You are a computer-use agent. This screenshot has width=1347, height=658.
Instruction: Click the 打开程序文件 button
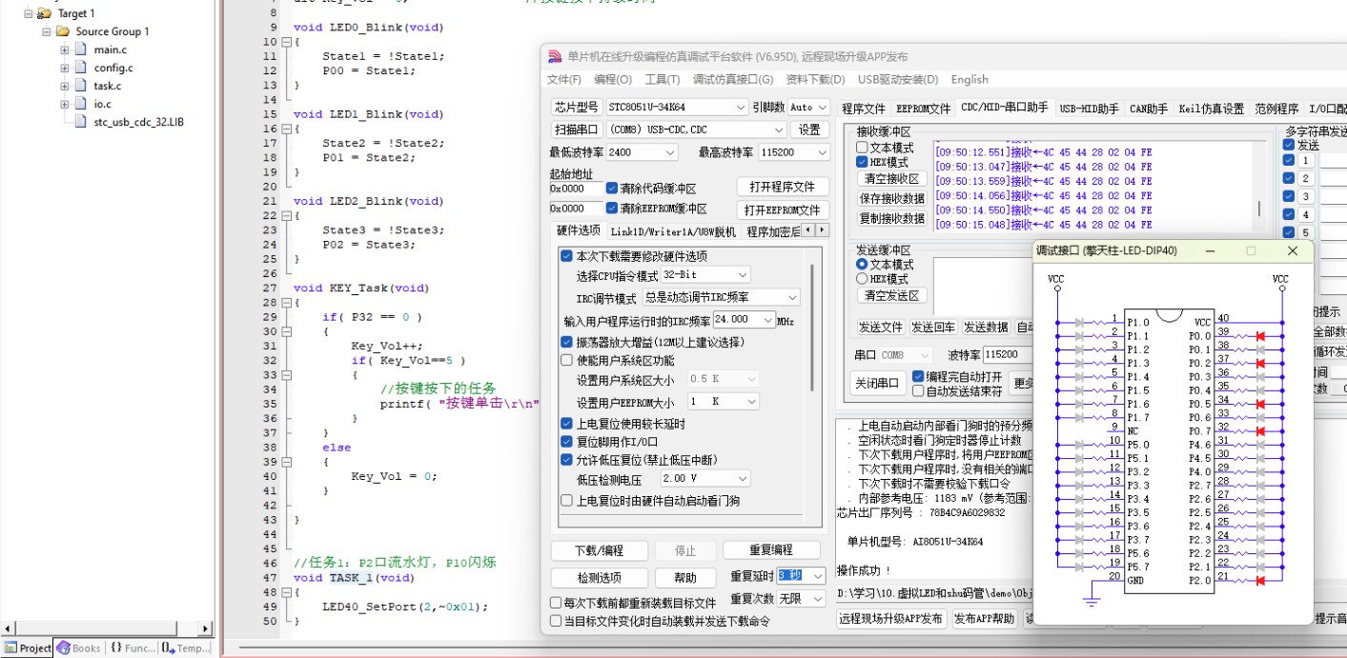tap(783, 187)
